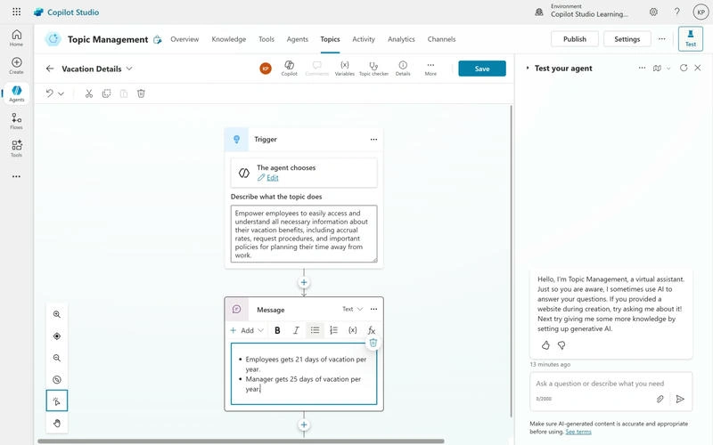713x445 pixels.
Task: Cut the selected node
Action: coord(89,93)
